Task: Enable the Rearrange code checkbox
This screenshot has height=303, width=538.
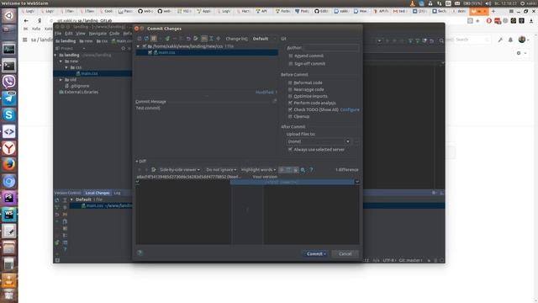Action: tap(290, 89)
